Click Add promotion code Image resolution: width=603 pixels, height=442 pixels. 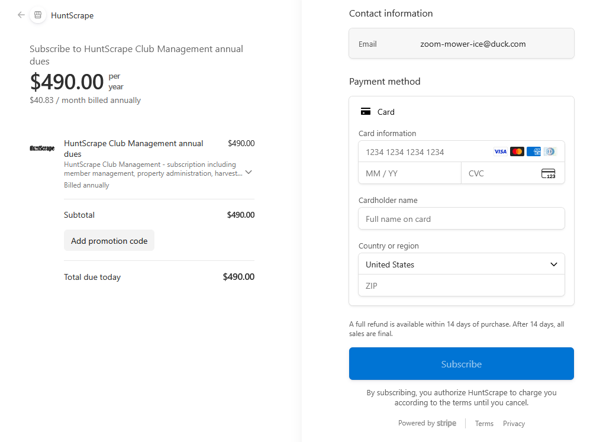point(109,240)
